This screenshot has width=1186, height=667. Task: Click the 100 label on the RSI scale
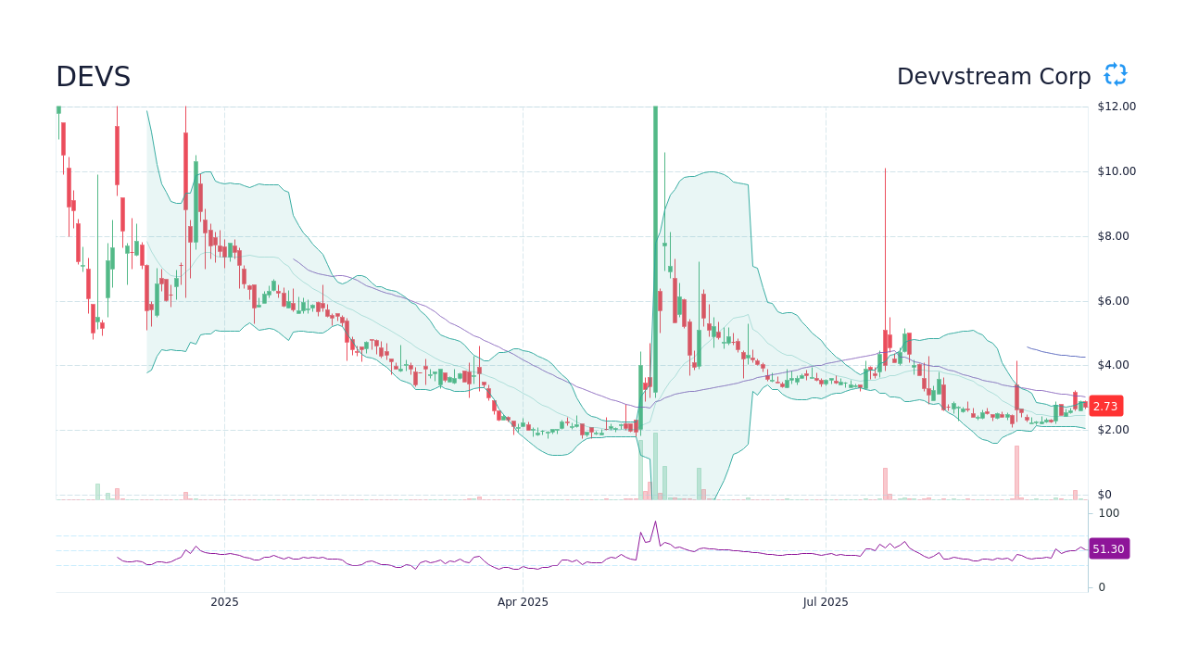1108,513
